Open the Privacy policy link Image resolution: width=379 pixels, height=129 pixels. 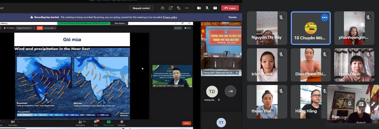coord(170,17)
